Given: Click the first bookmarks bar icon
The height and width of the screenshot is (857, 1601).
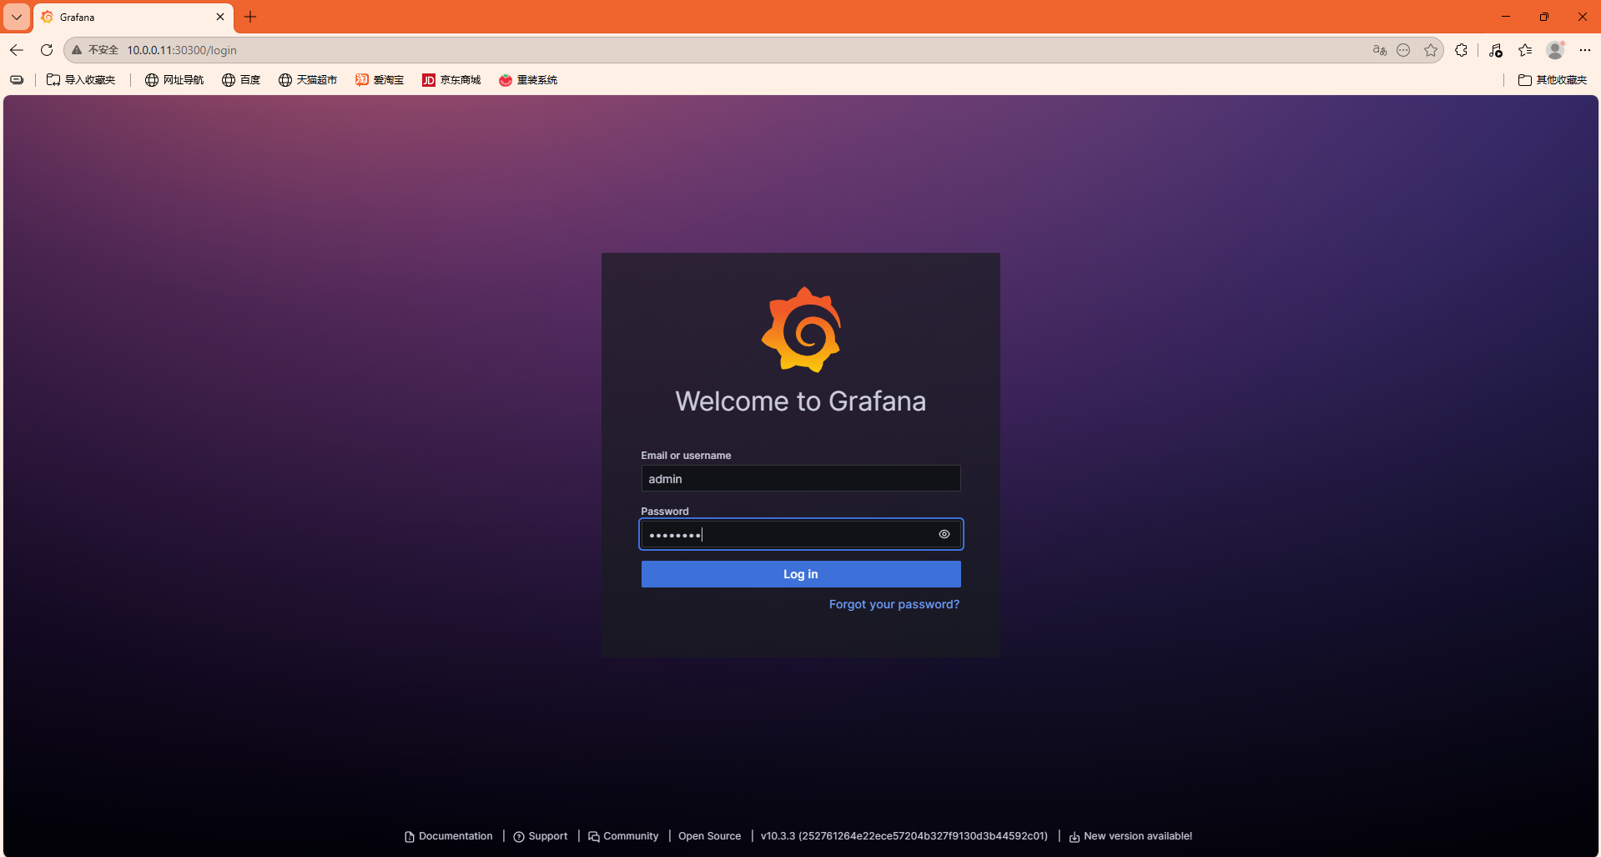Looking at the screenshot, I should point(17,80).
